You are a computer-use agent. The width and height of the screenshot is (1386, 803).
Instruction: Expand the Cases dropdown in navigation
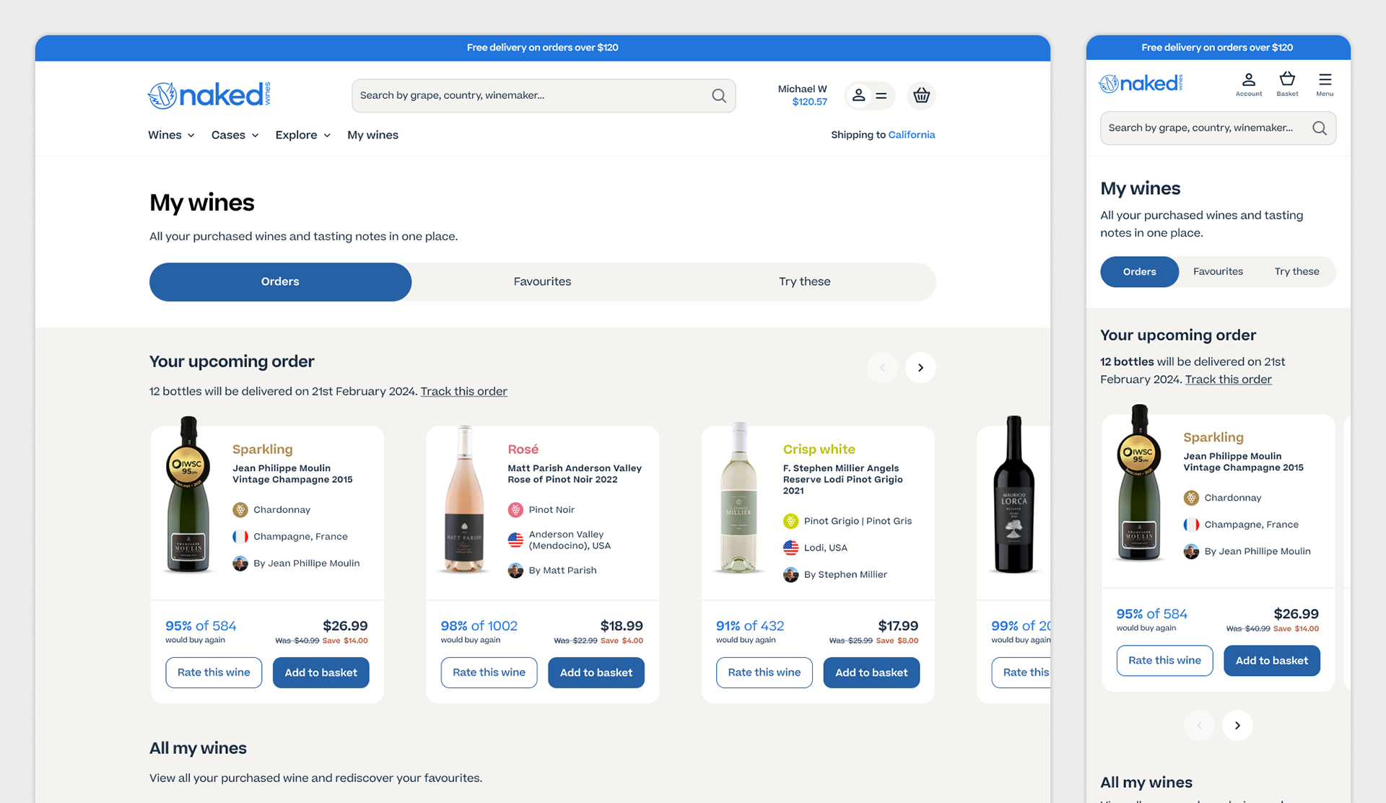click(235, 135)
